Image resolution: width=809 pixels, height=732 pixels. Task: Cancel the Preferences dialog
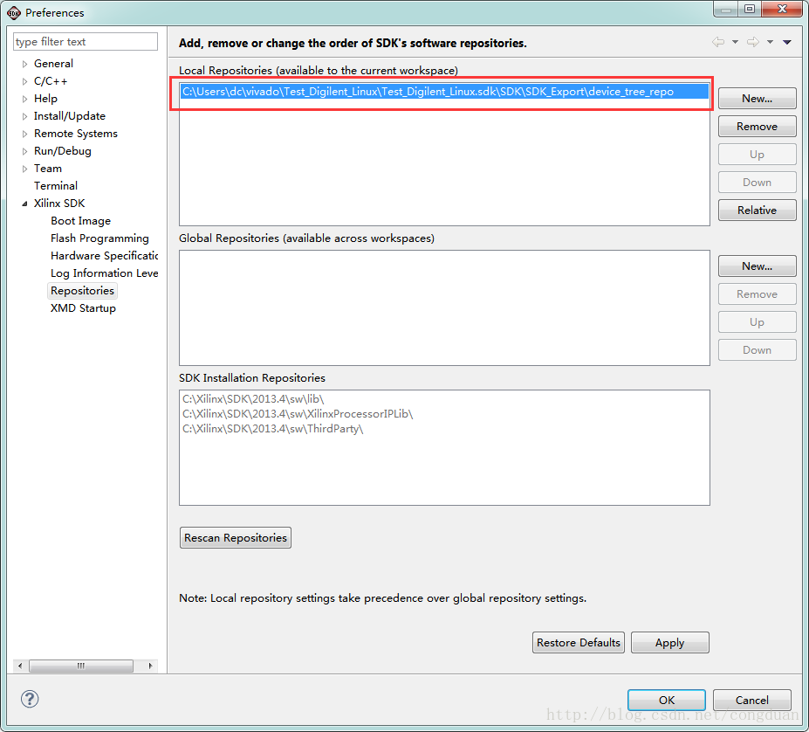pyautogui.click(x=751, y=700)
